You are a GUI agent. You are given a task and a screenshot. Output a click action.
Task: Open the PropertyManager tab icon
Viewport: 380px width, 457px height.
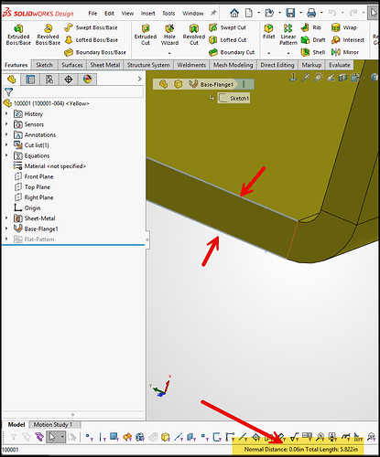pos(30,80)
